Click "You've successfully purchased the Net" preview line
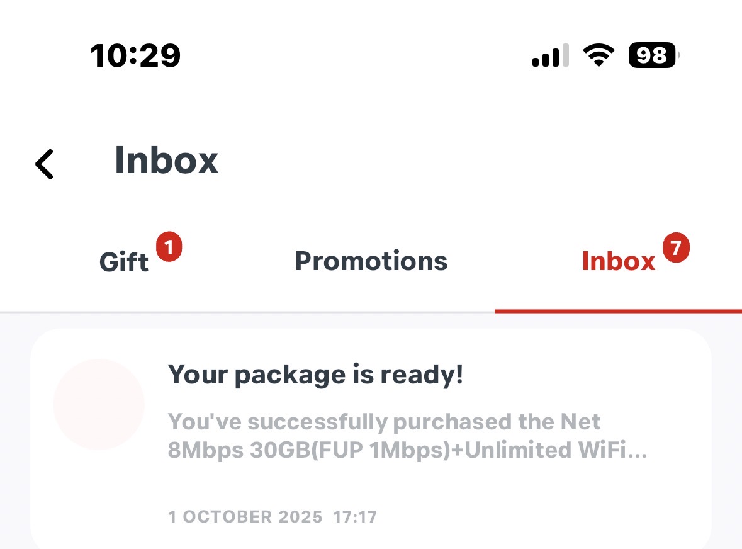 [x=384, y=421]
